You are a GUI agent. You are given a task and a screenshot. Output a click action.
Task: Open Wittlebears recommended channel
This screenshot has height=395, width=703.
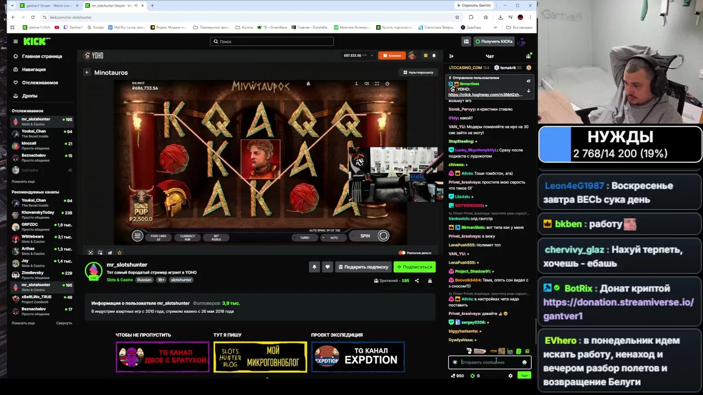click(42, 239)
